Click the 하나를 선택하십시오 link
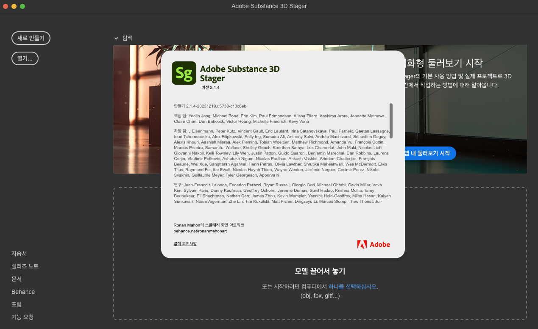Image resolution: width=538 pixels, height=329 pixels. (x=352, y=287)
